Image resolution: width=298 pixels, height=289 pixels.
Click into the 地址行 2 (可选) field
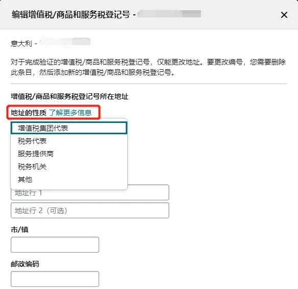[90, 210]
